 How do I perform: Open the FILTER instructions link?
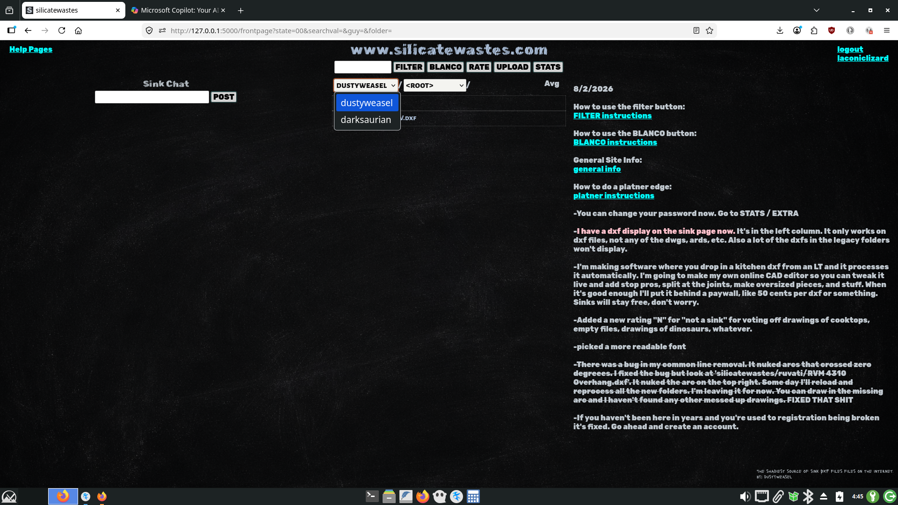612,115
